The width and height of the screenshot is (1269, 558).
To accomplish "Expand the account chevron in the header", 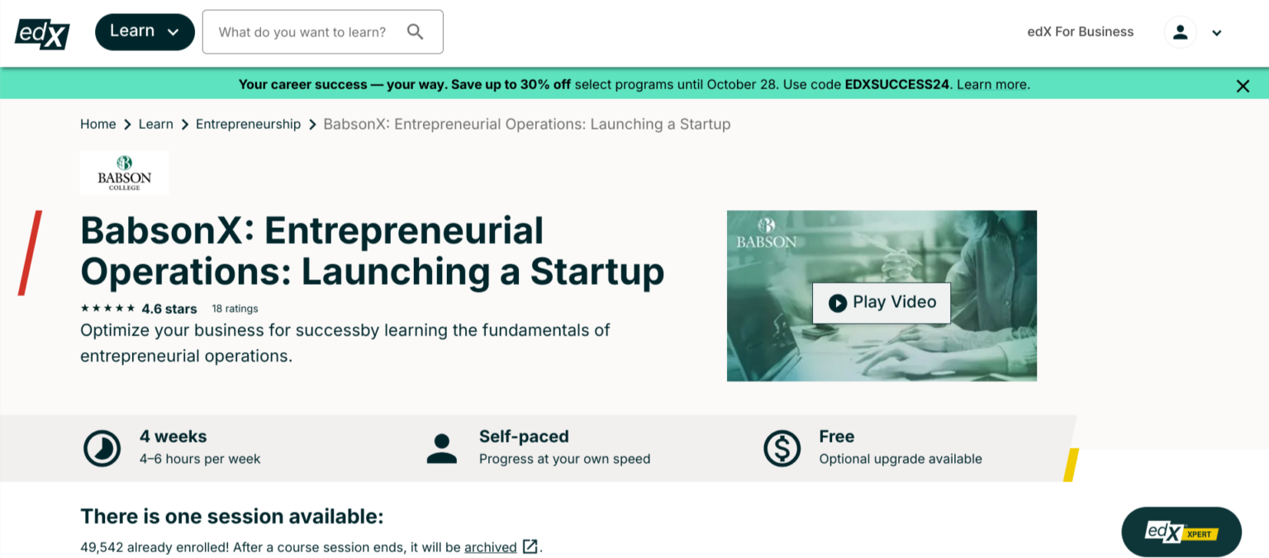I will click(1217, 32).
